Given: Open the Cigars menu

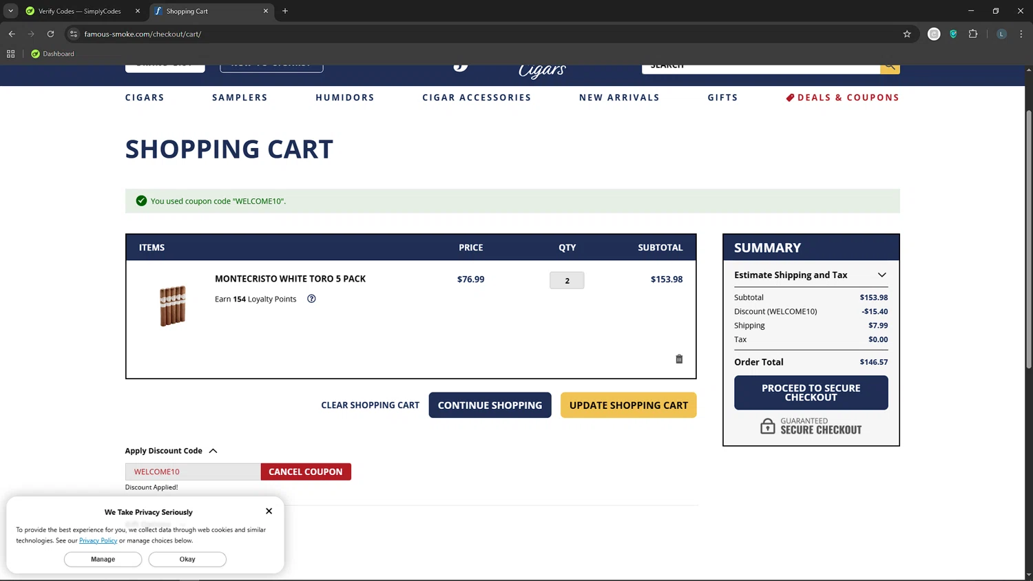Looking at the screenshot, I should pos(145,98).
